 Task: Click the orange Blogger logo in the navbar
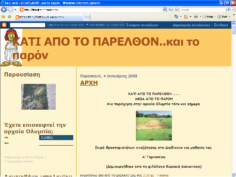[4, 25]
